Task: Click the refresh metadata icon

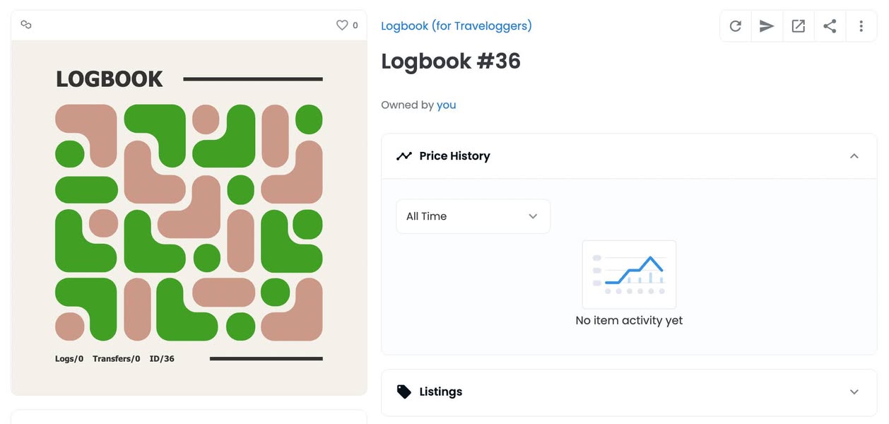Action: point(735,26)
